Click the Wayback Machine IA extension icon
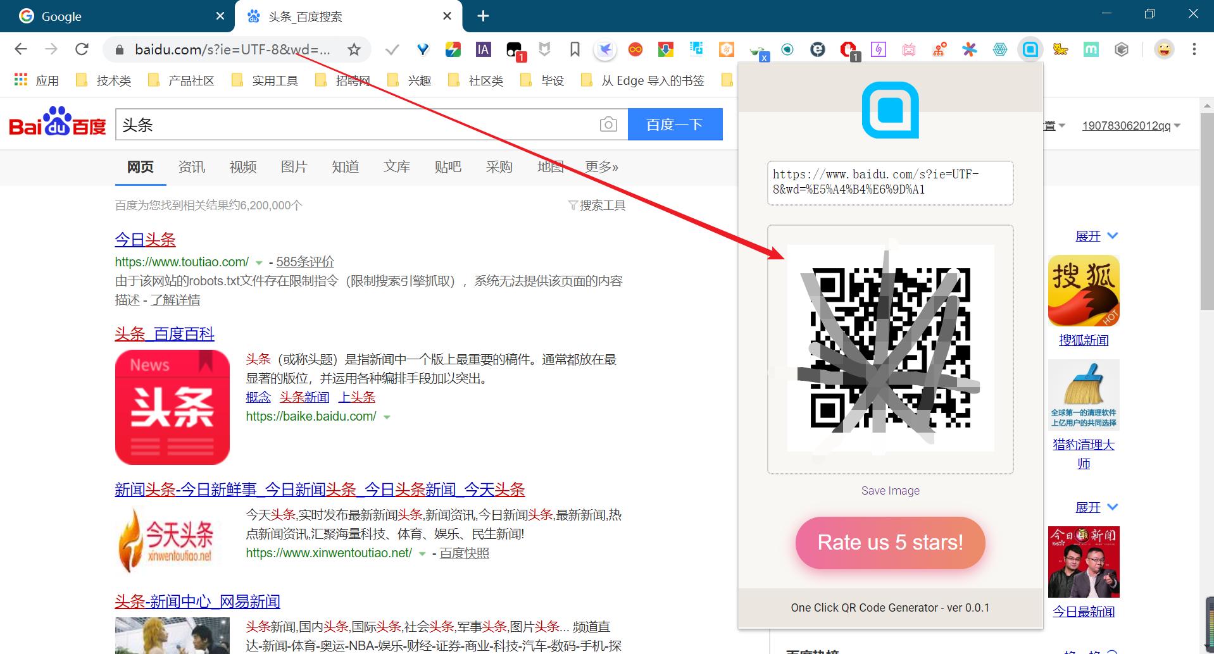The image size is (1214, 654). (483, 49)
